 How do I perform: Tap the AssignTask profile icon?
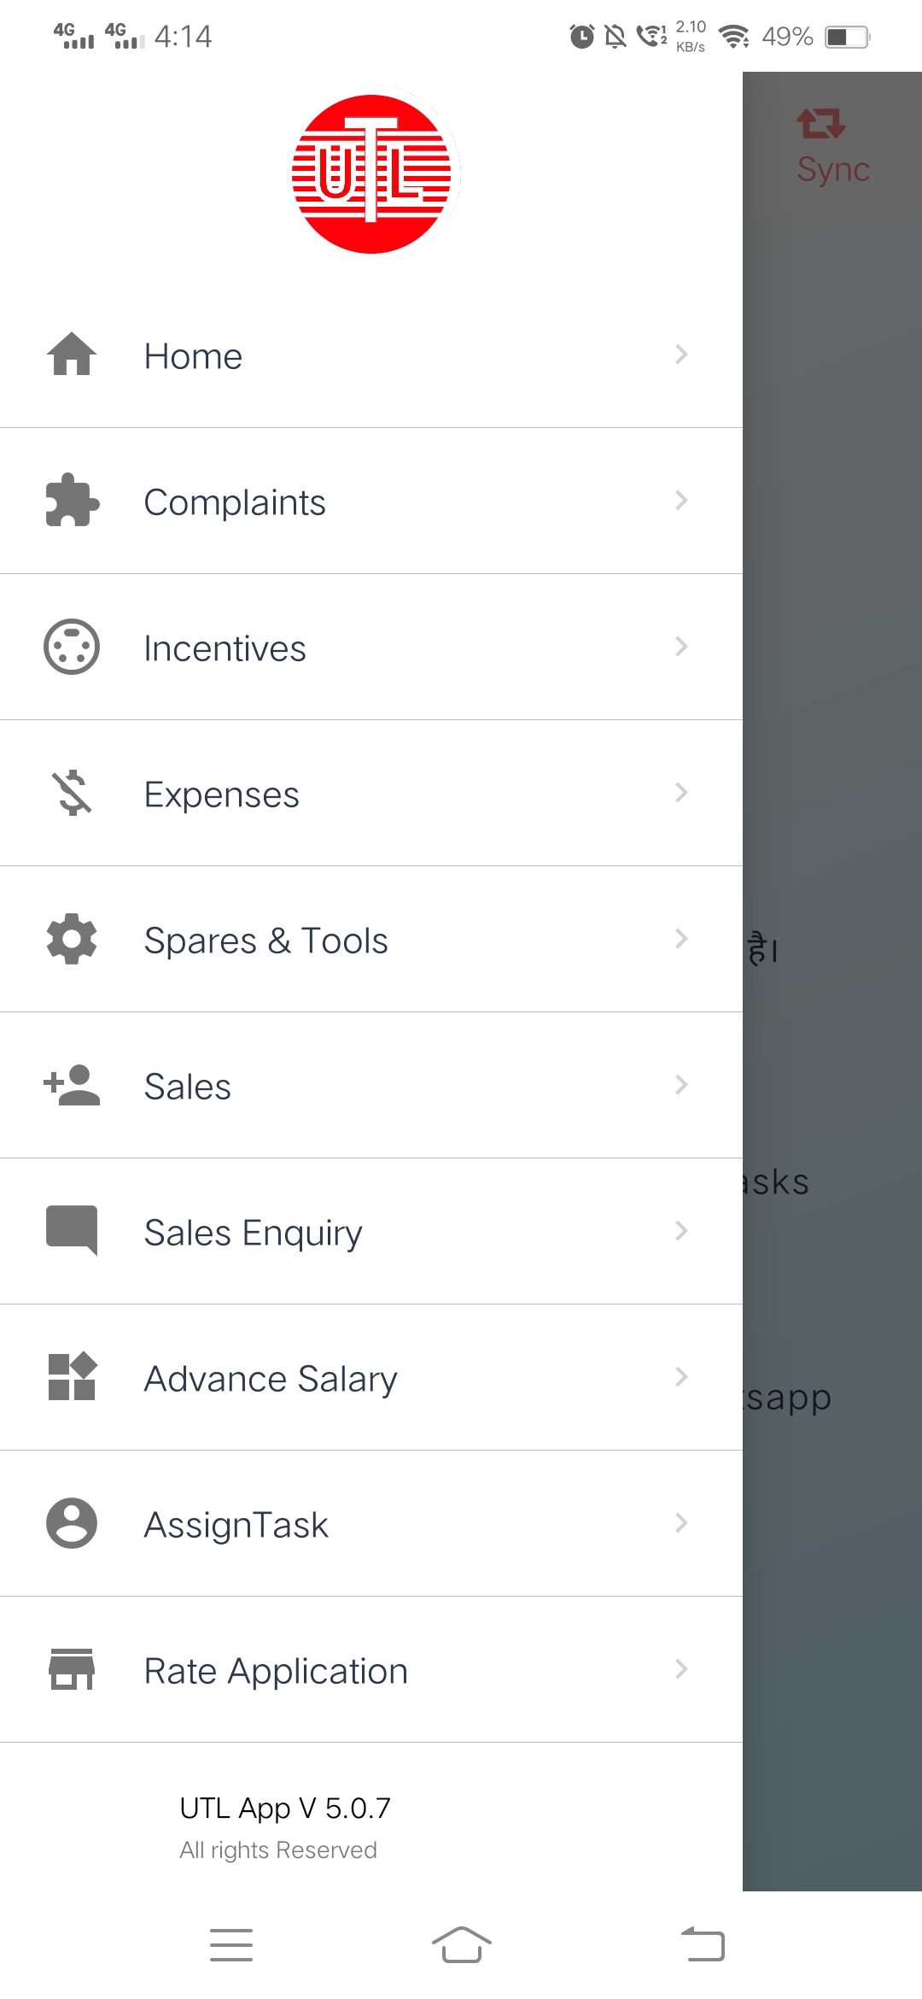click(72, 1523)
